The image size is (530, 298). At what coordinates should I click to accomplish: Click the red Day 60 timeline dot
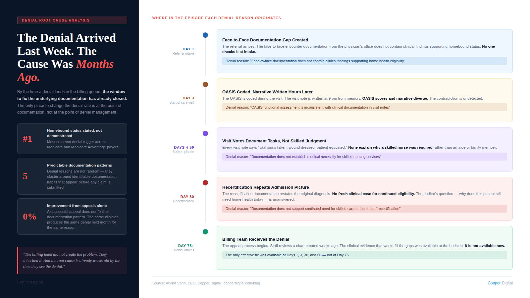[x=205, y=183]
